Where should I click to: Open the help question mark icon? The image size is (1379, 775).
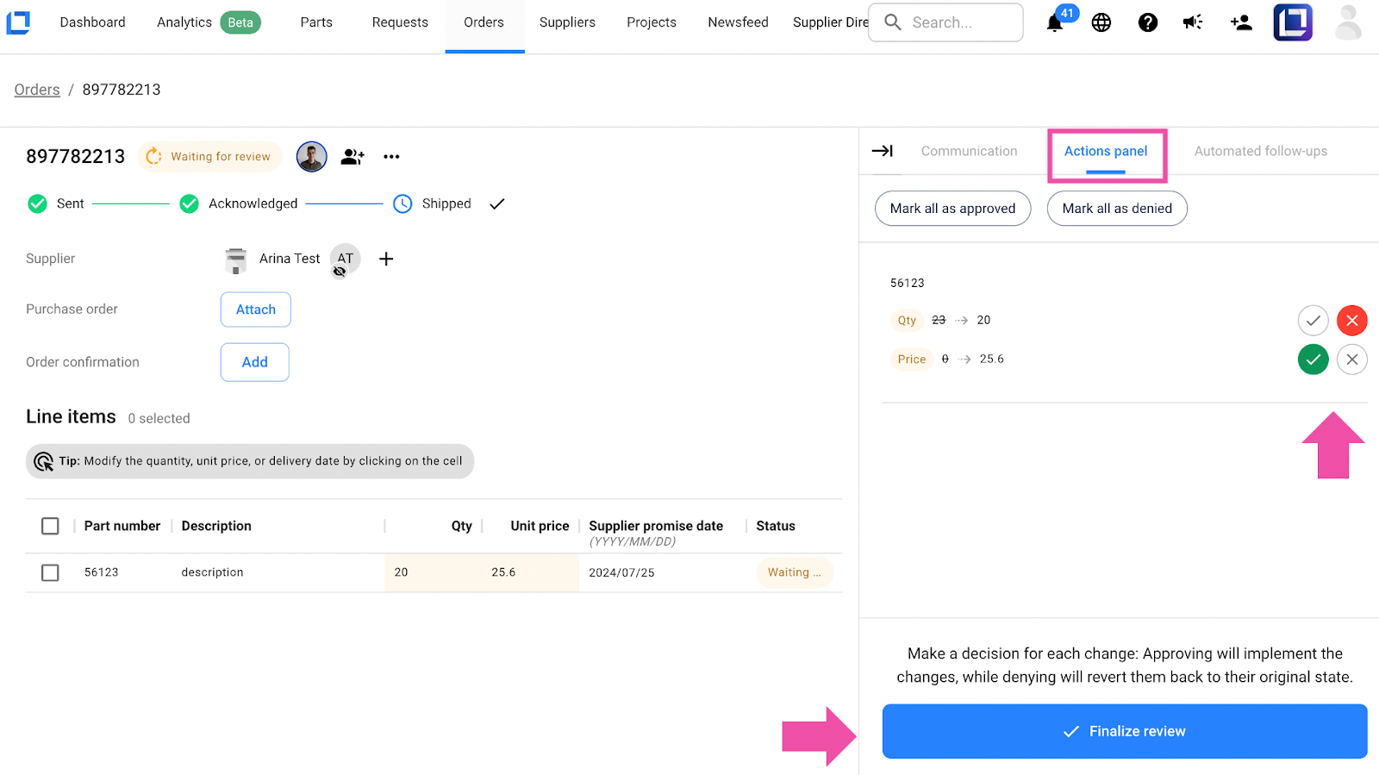[x=1147, y=23]
